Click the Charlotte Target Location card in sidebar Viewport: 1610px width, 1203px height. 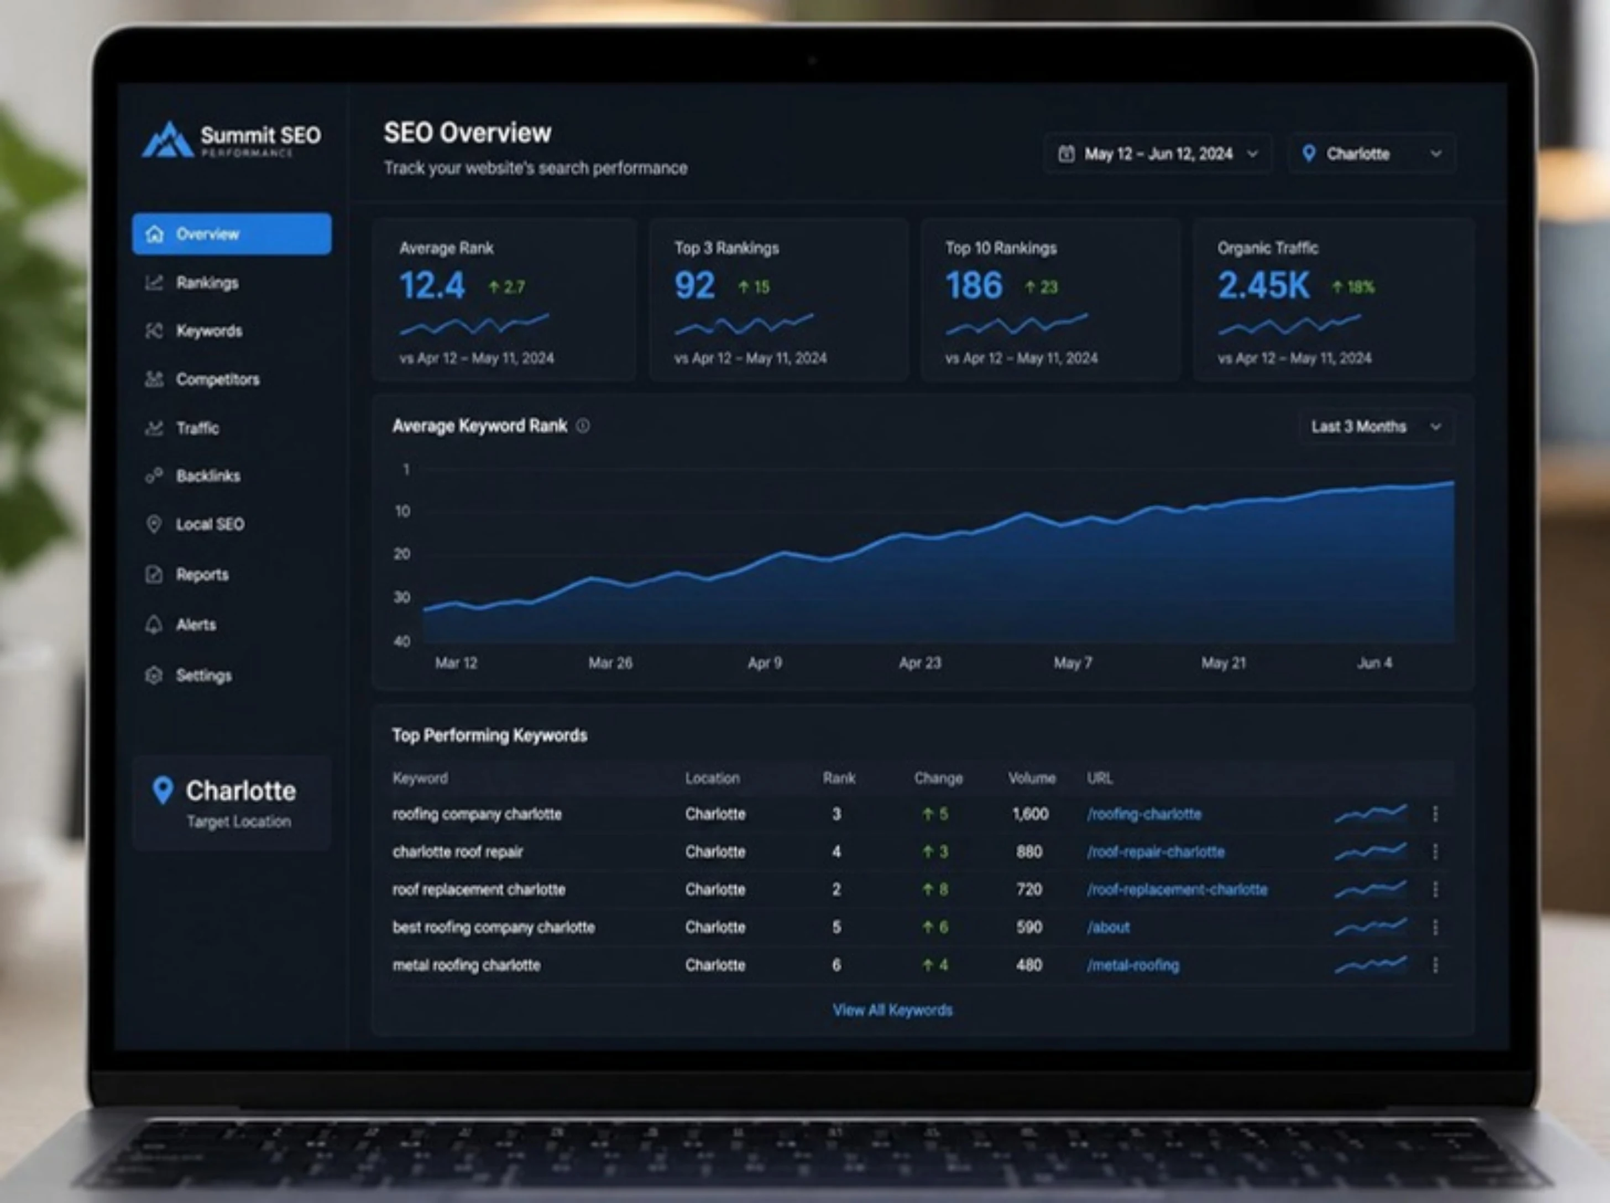tap(232, 803)
